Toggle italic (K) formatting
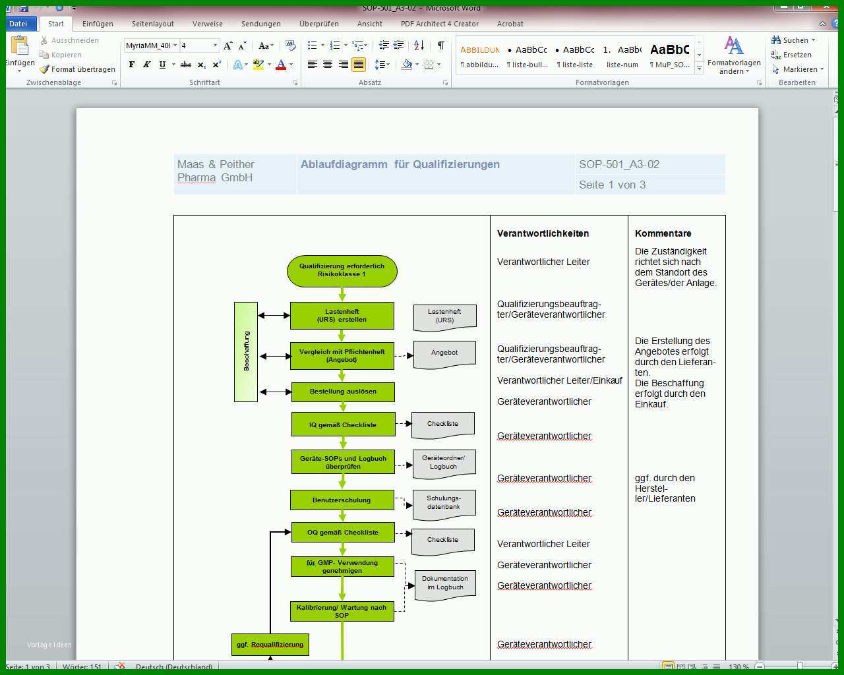844x675 pixels. pos(147,65)
